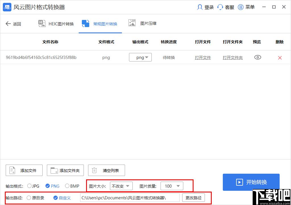This screenshot has height=205, width=291.
Task: Preview the file with eye icon
Action: [x=257, y=57]
